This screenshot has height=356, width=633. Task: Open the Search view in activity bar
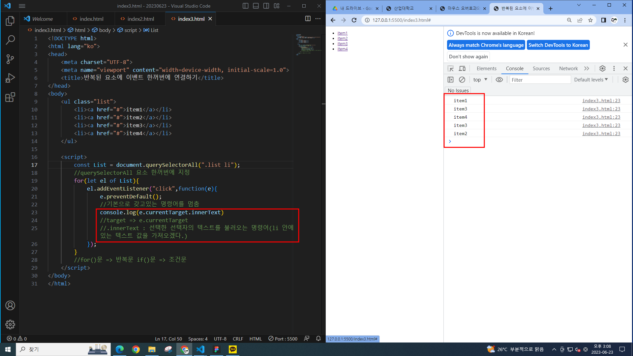coord(10,40)
